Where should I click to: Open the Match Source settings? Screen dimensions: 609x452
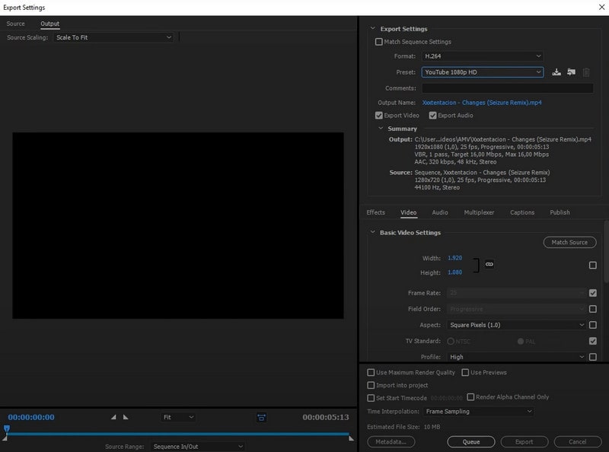pos(569,242)
